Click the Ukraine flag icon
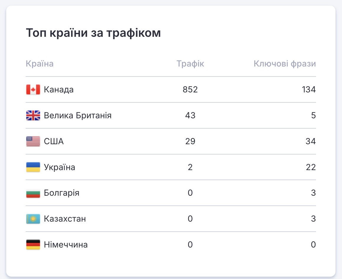342x279 pixels. (x=33, y=167)
